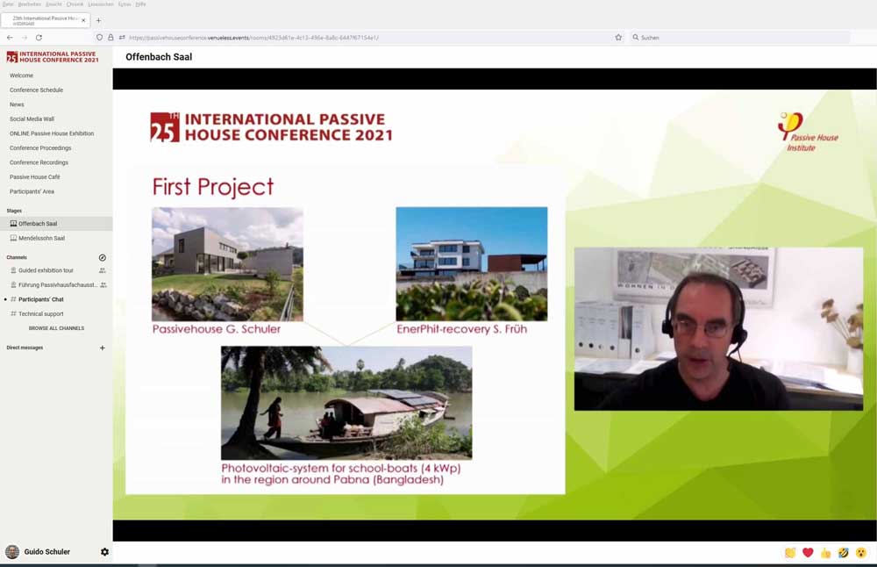Send a laughing emoji reaction

[843, 553]
